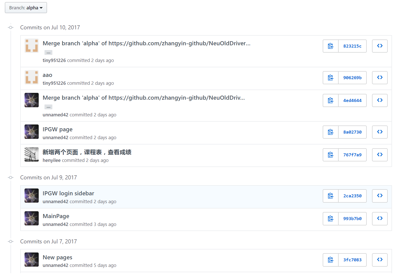393x275 pixels.
Task: Open author henyilee's profile link
Action: pos(52,160)
